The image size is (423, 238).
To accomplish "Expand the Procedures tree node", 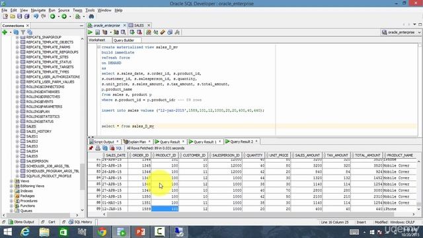I will coord(11,201).
